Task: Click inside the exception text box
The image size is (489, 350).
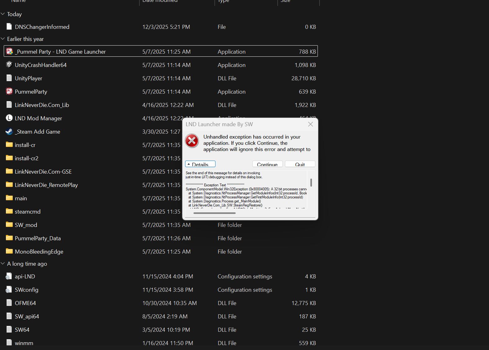Action: click(x=246, y=189)
